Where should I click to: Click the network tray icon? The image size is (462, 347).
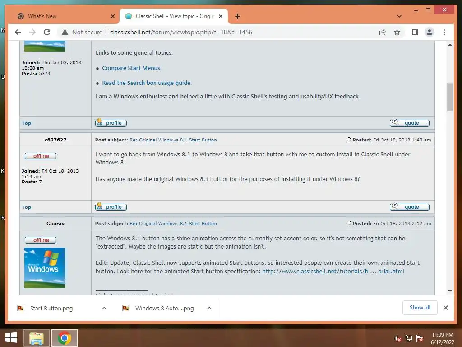coord(409,338)
